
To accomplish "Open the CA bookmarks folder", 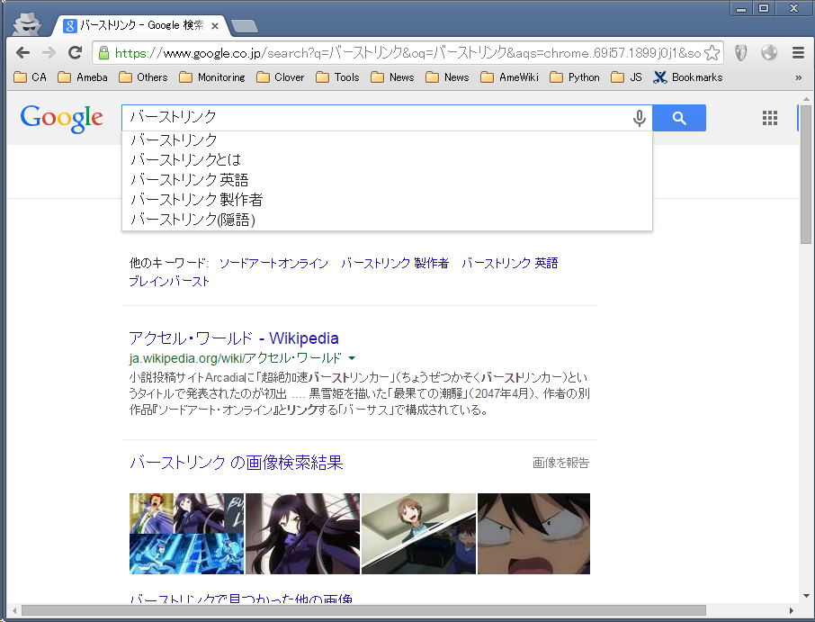I will [31, 77].
